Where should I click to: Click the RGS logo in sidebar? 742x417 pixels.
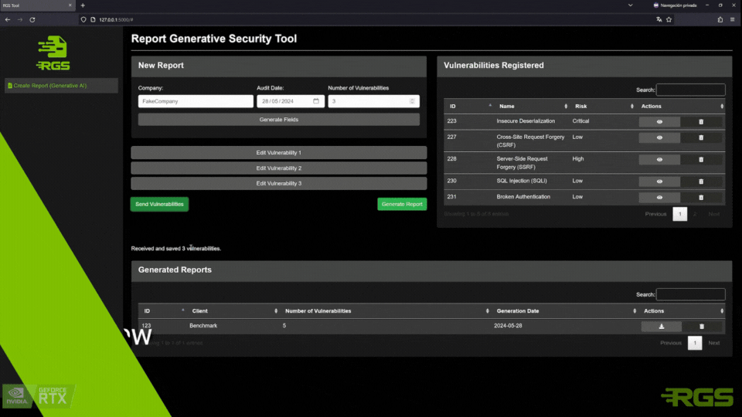coord(53,53)
